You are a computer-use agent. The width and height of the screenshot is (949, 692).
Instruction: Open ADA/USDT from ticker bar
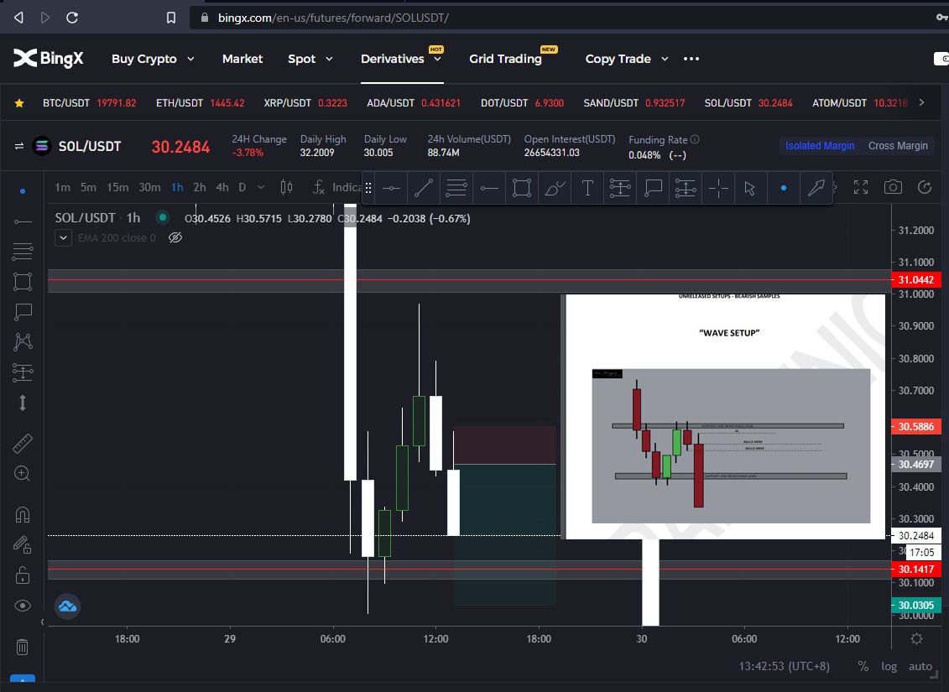[414, 103]
